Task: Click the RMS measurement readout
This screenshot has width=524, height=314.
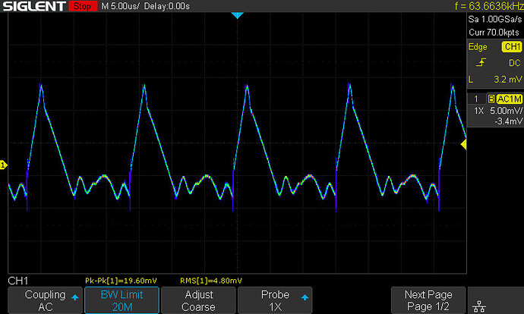Action: 211,281
